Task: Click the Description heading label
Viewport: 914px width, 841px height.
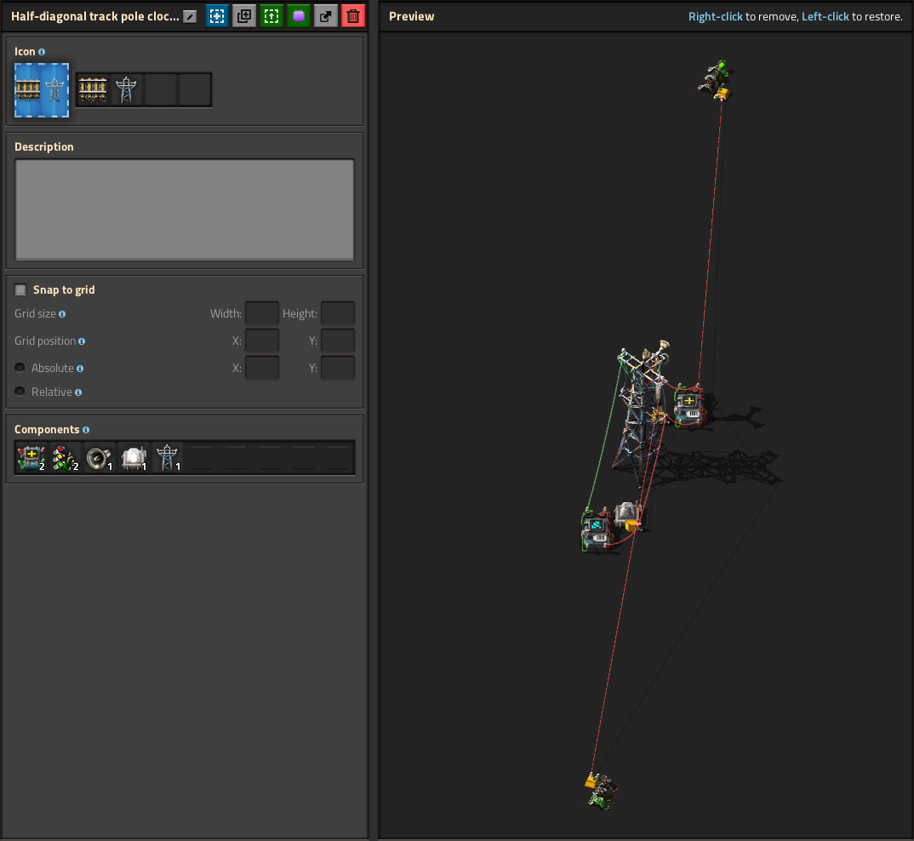Action: coord(44,147)
